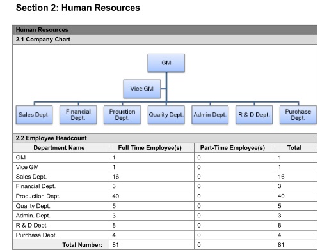Image resolution: width=336 pixels, height=250 pixels.
Task: Click the grand total '81' in Total column
Action: tap(281, 245)
